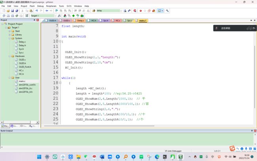Click the editor horizontal scrollbar
The width and height of the screenshot is (257, 161).
(99, 126)
